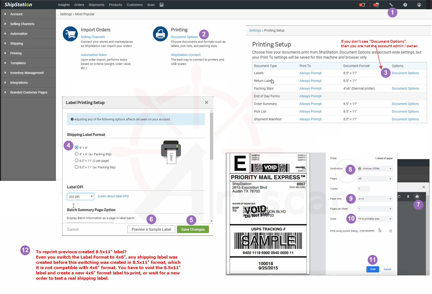
Task: Click Cancel in the Print dialog
Action: (387, 269)
